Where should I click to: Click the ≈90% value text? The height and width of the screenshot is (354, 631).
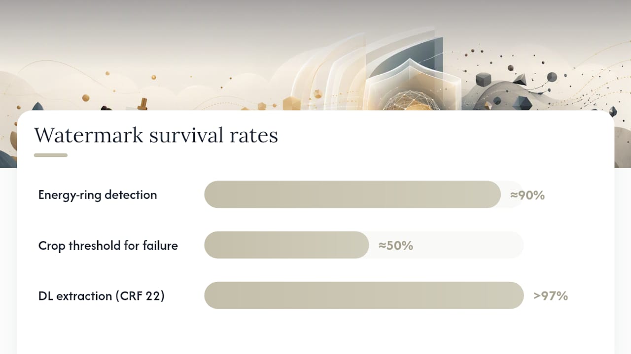(x=527, y=195)
